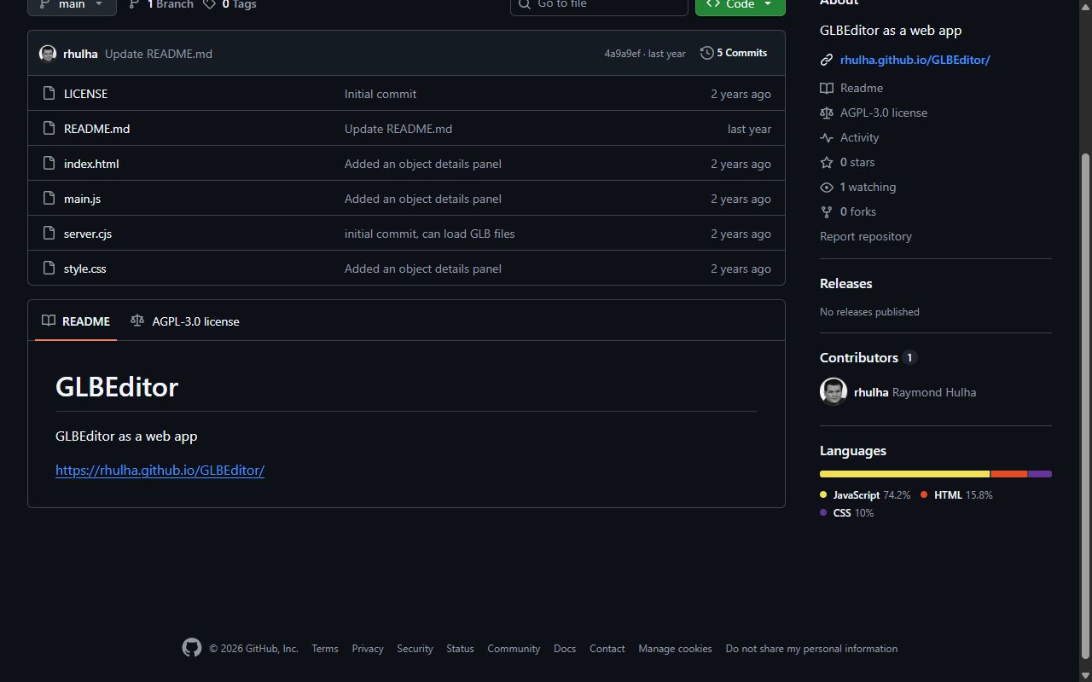Click the purple CSS segment of the language bar
This screenshot has width=1092, height=682.
(x=1040, y=474)
